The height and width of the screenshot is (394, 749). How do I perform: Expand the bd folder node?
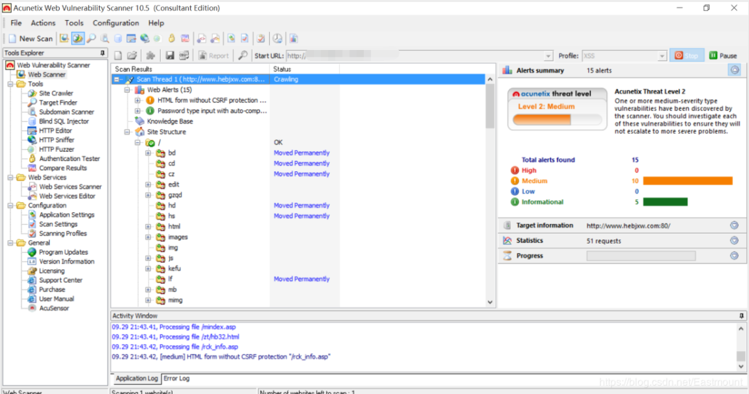point(148,153)
